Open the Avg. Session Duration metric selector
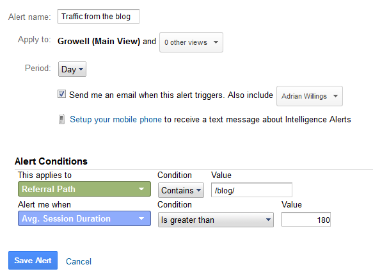The height and width of the screenshot is (276, 373). click(x=84, y=218)
